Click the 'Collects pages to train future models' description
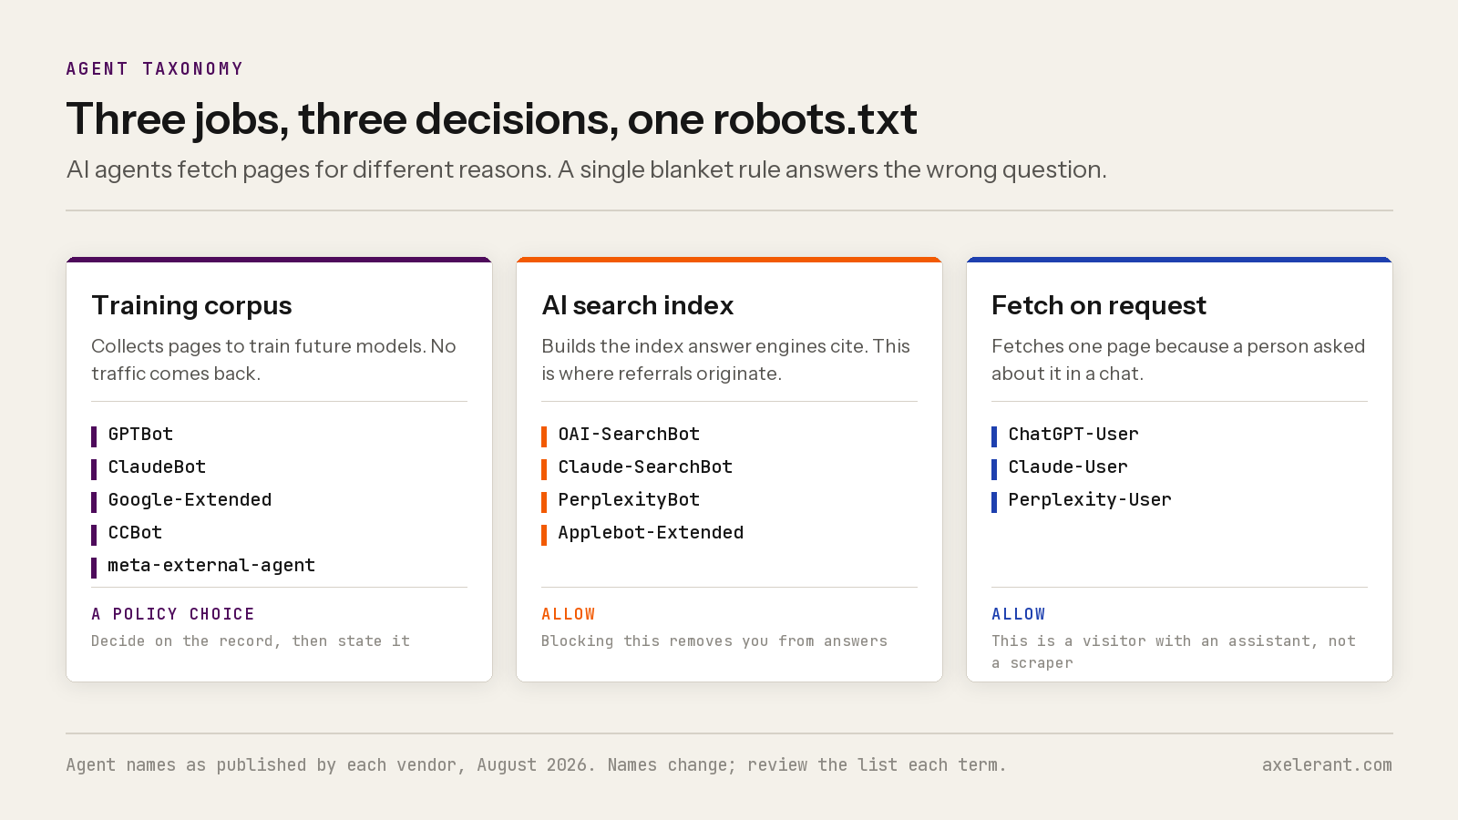 click(x=273, y=360)
